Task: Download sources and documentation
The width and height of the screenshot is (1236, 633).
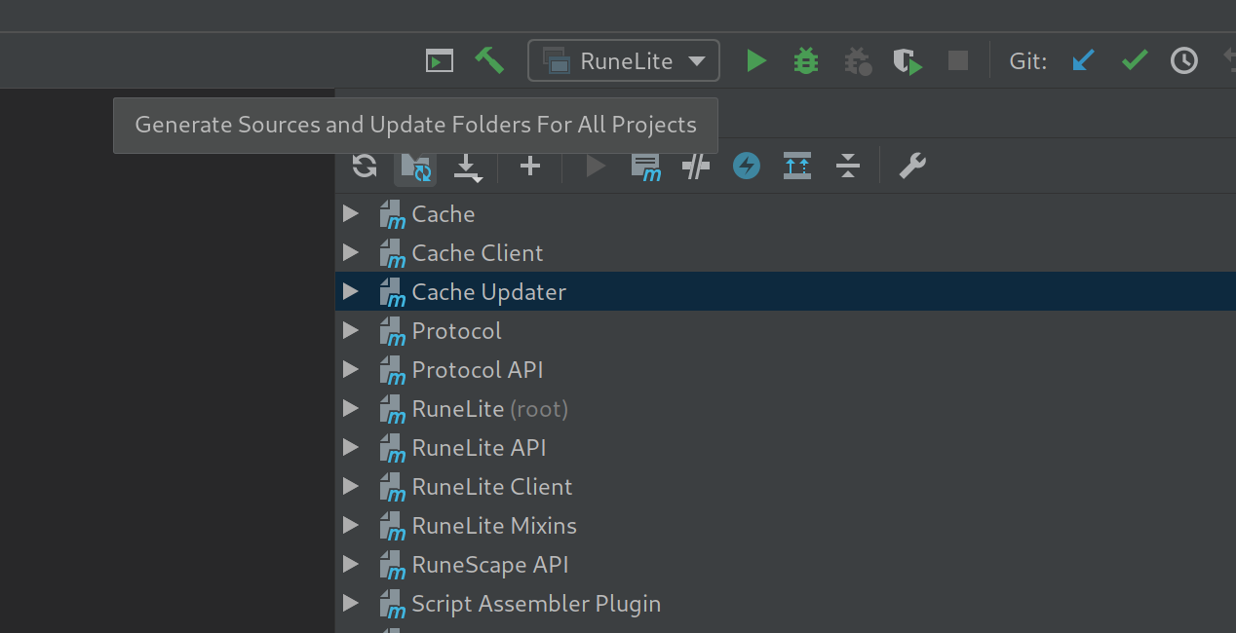Action: (468, 166)
